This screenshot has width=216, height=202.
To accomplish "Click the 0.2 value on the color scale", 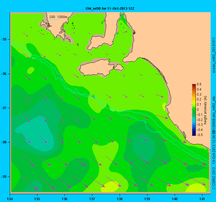I will click(199, 99).
